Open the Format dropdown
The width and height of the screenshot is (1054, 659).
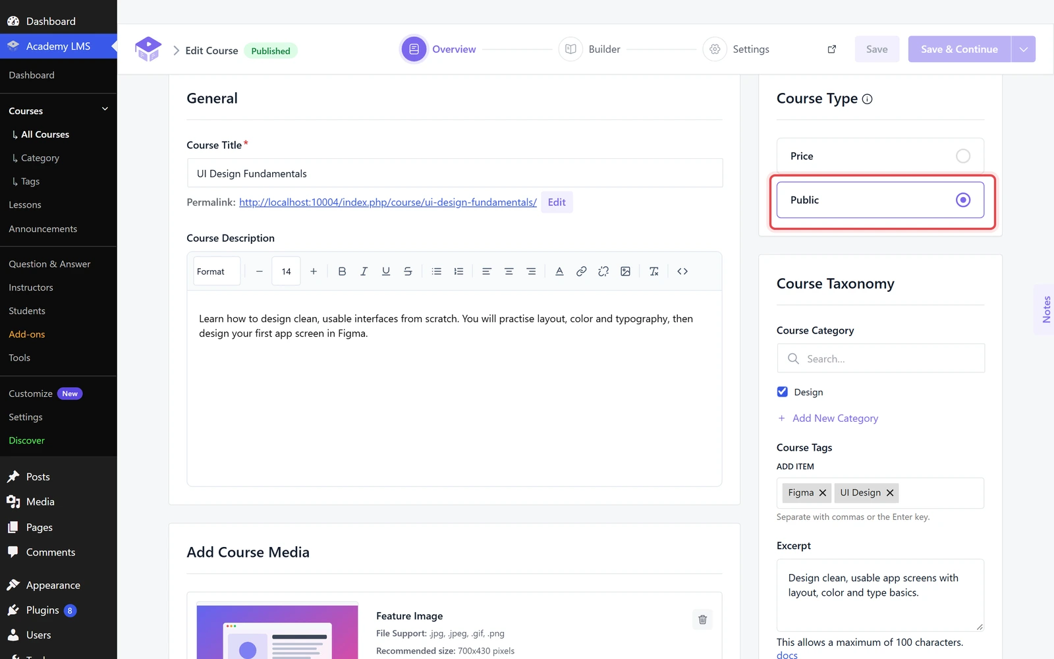click(217, 272)
